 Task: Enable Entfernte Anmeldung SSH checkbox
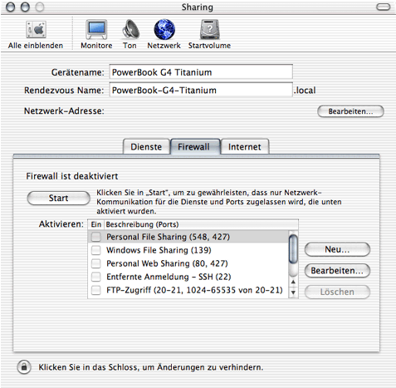(x=96, y=277)
